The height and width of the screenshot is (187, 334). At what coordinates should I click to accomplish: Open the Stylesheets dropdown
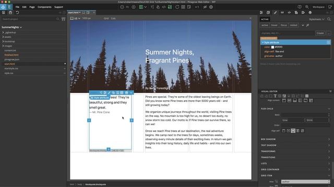coord(317,19)
